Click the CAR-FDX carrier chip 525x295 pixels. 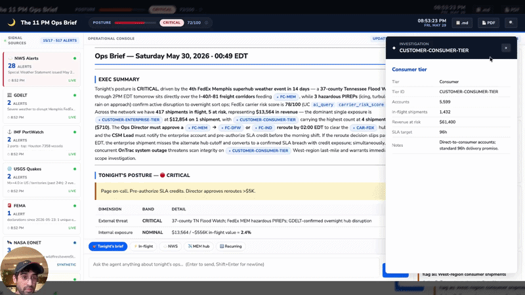point(363,128)
